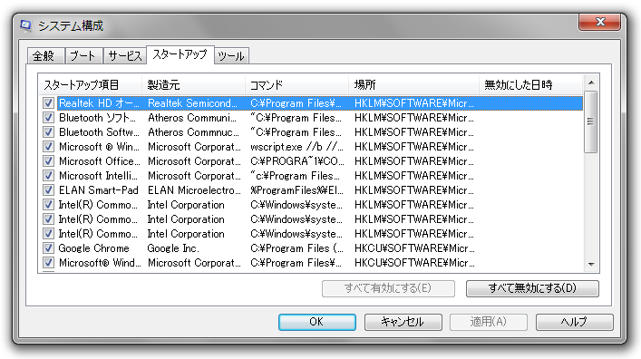Switch to the サービス tab
641x359 pixels.
point(124,56)
